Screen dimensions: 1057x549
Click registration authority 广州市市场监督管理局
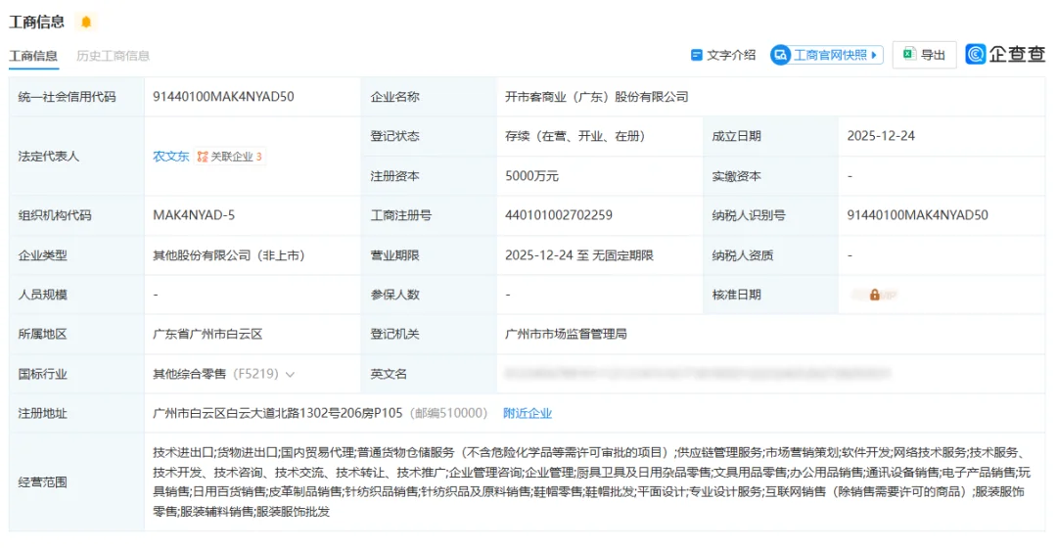coord(566,335)
